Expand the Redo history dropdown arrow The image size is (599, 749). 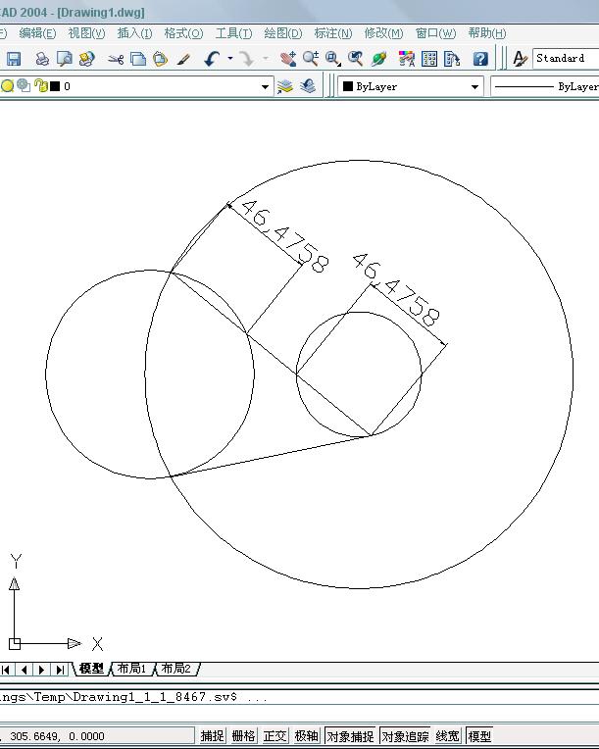[x=266, y=59]
